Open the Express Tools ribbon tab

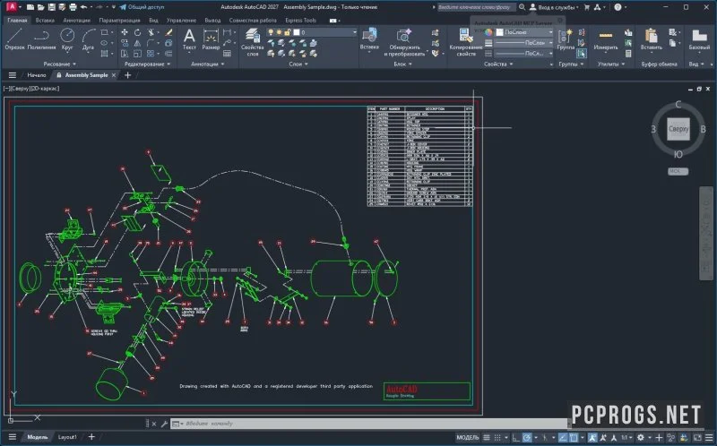point(300,20)
